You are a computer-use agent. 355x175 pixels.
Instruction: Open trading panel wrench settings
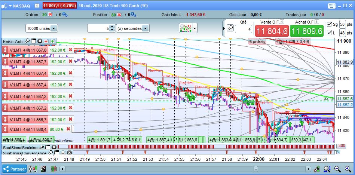[230, 28]
